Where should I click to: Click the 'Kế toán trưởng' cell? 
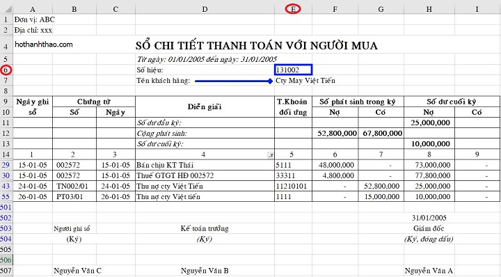tap(205, 228)
